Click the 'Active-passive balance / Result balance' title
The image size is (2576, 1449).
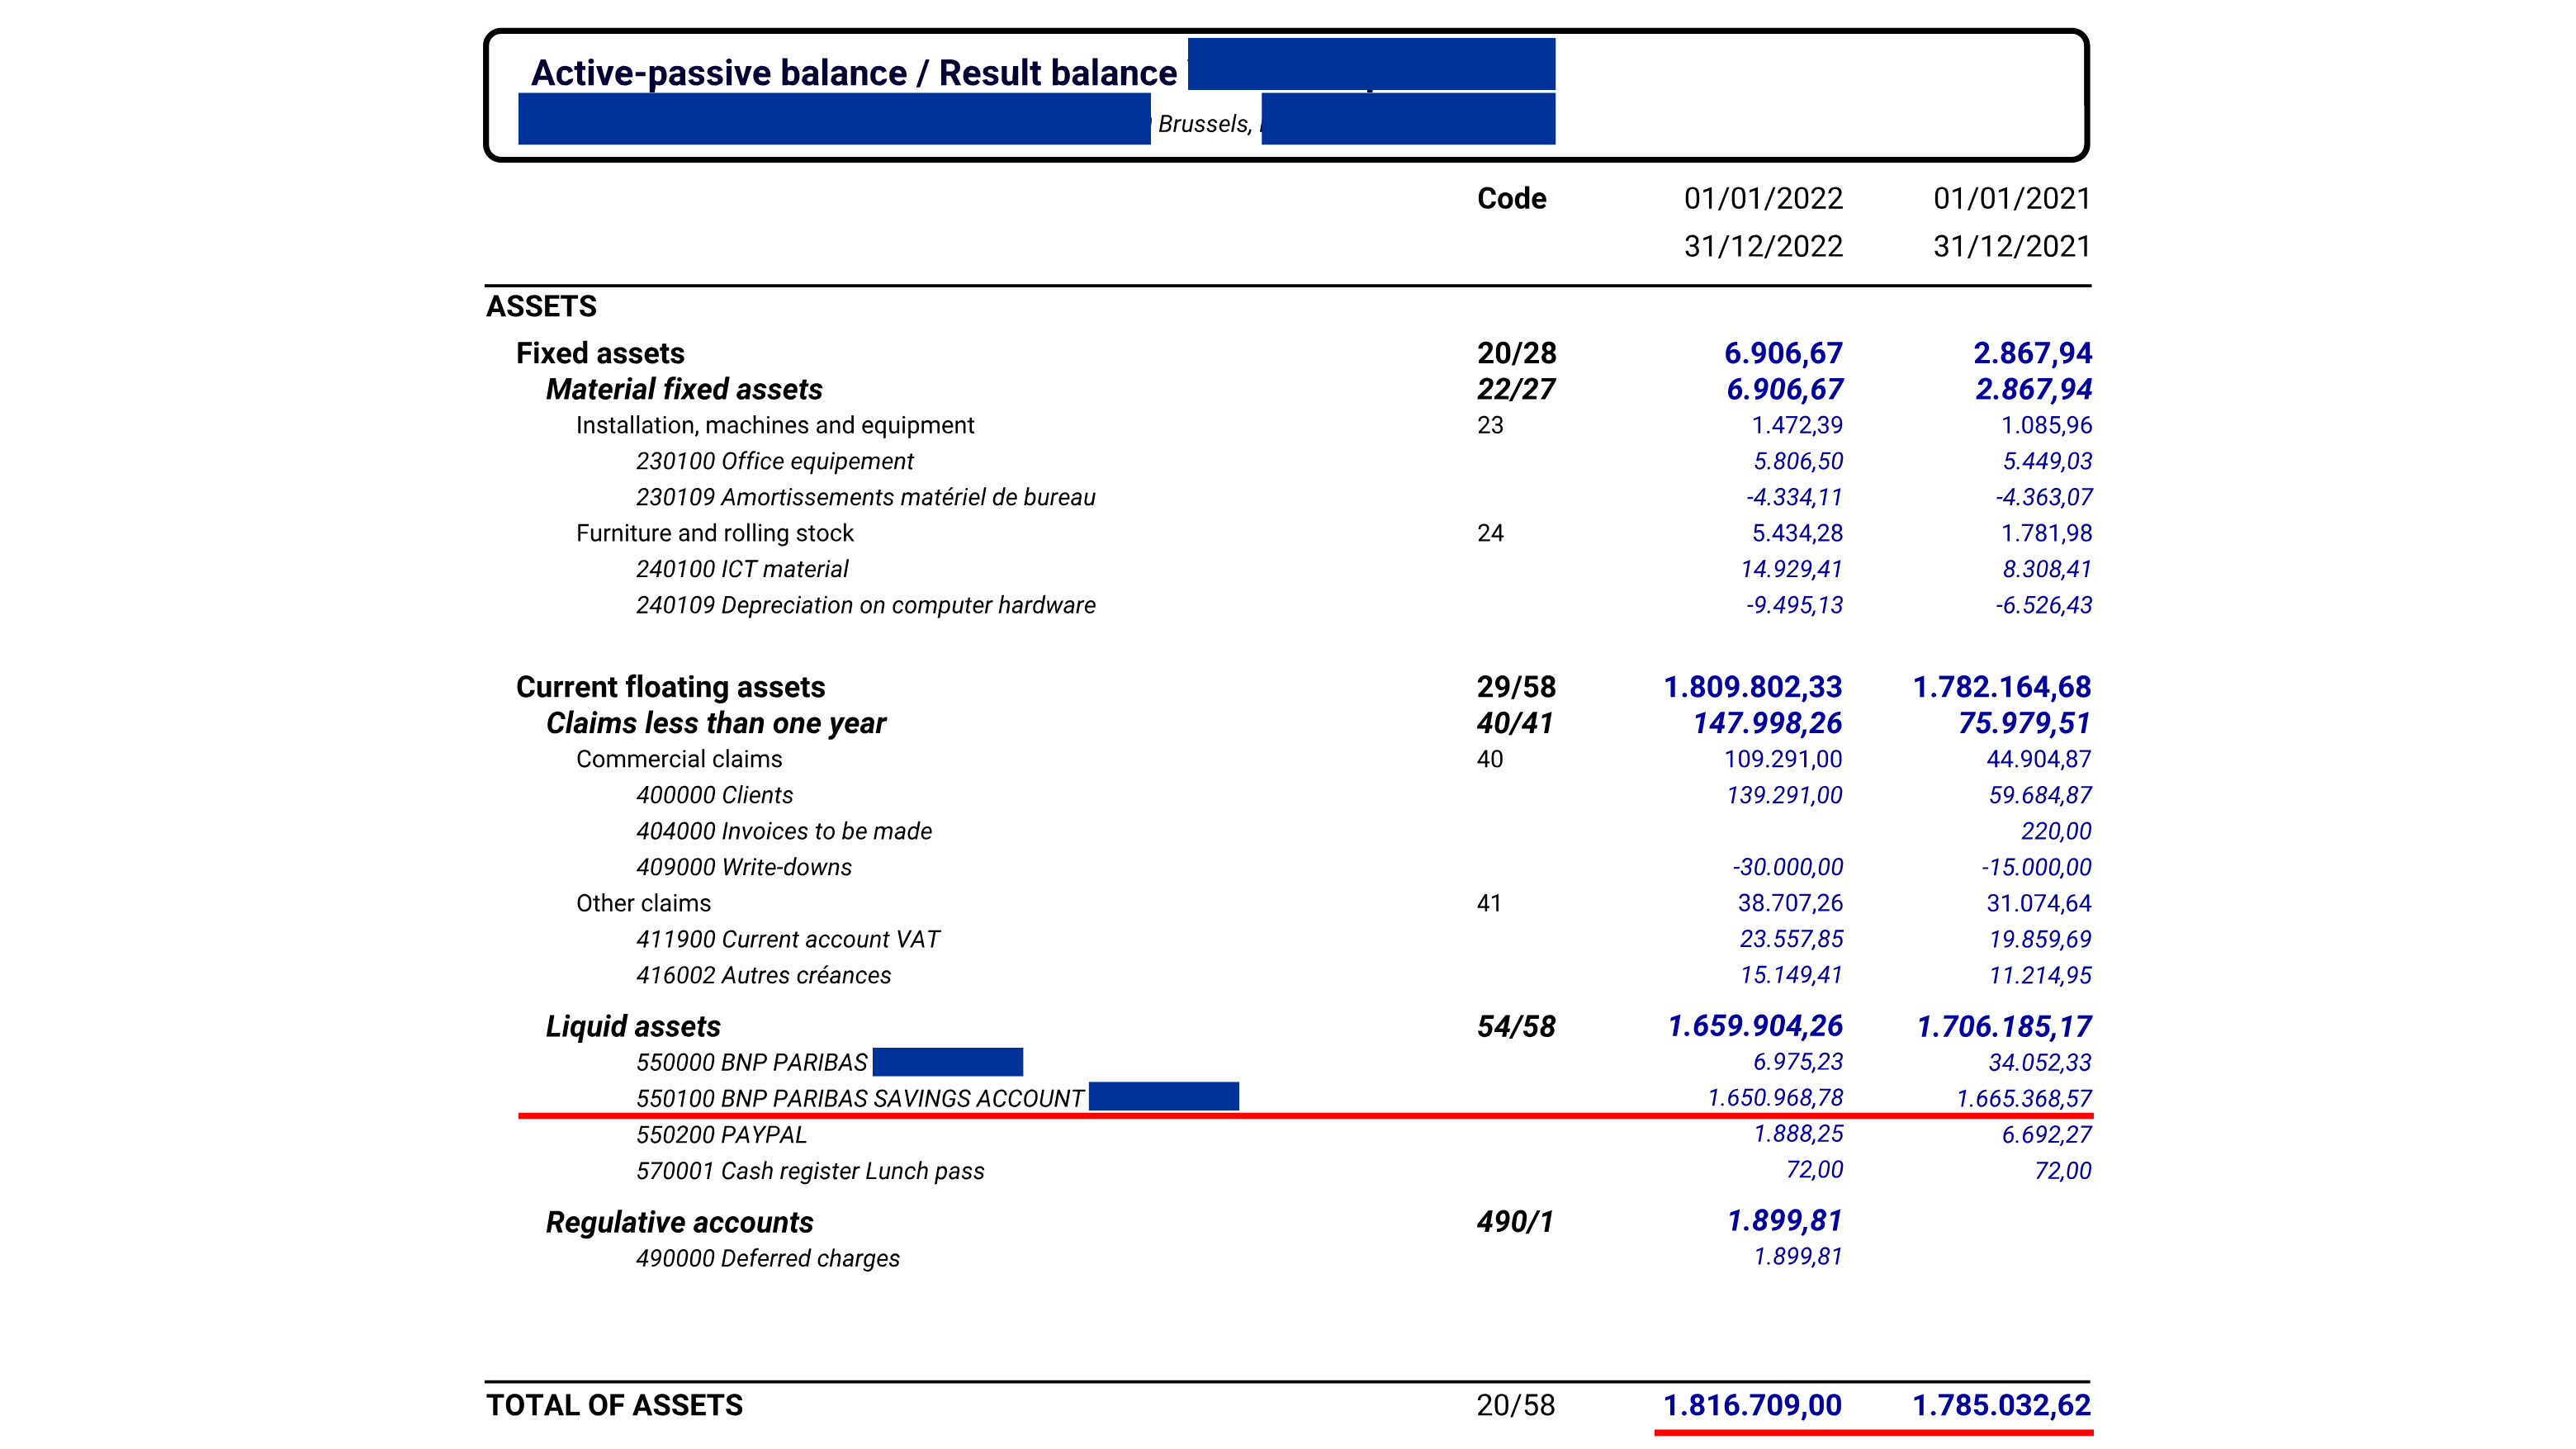(x=854, y=73)
